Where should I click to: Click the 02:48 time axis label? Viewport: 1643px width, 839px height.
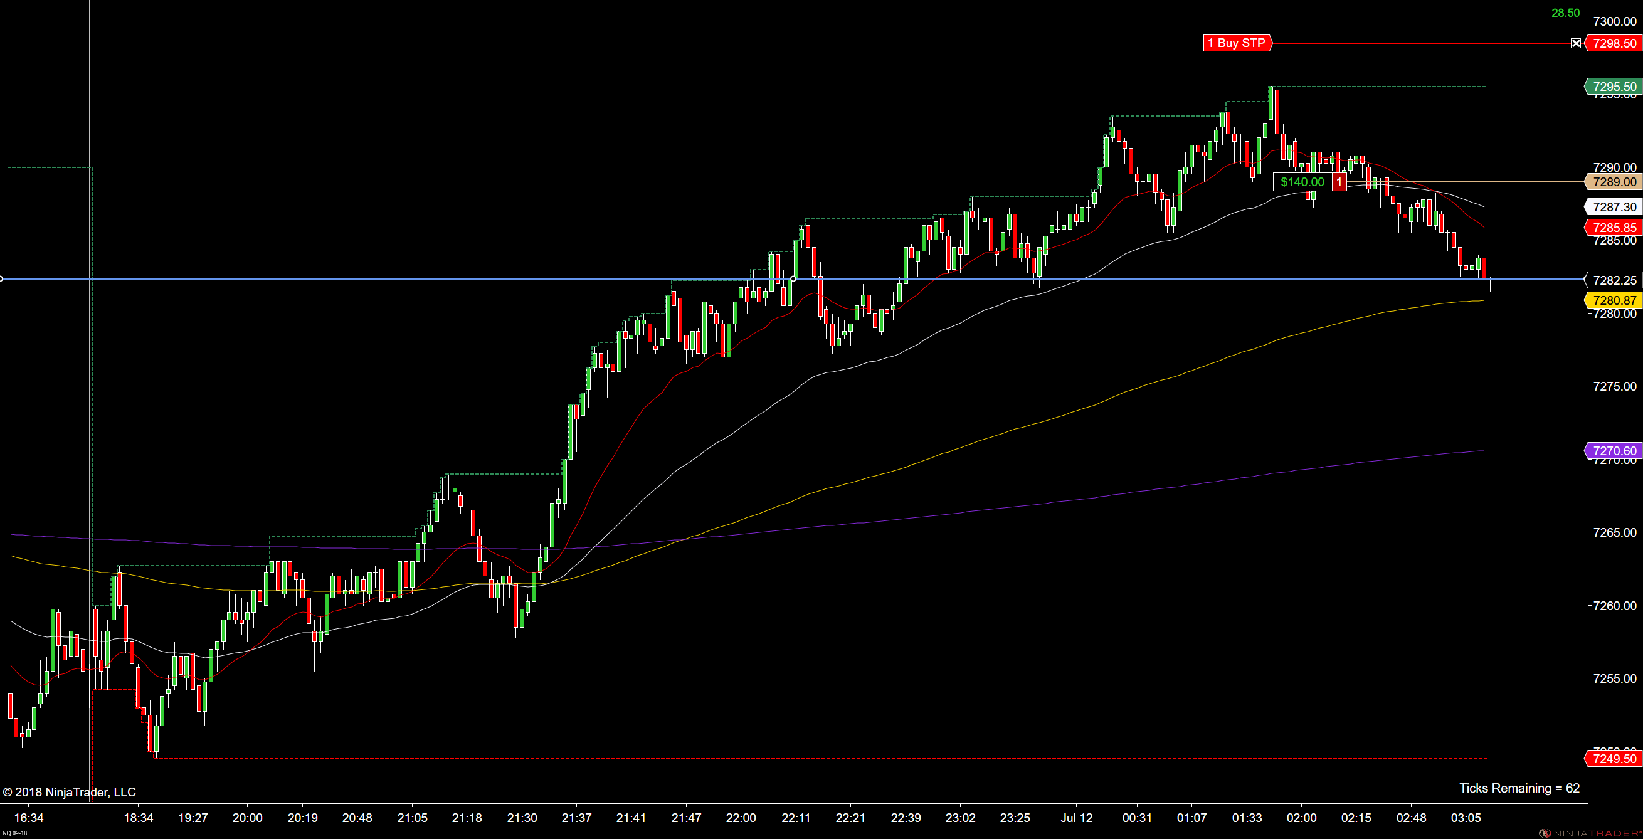pos(1411,818)
